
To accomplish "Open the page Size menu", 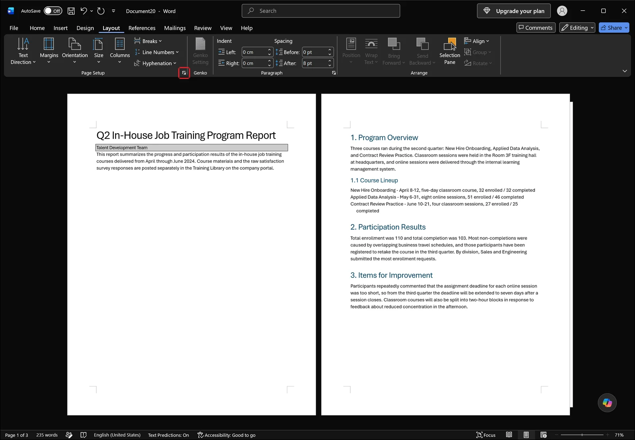I will tap(98, 51).
